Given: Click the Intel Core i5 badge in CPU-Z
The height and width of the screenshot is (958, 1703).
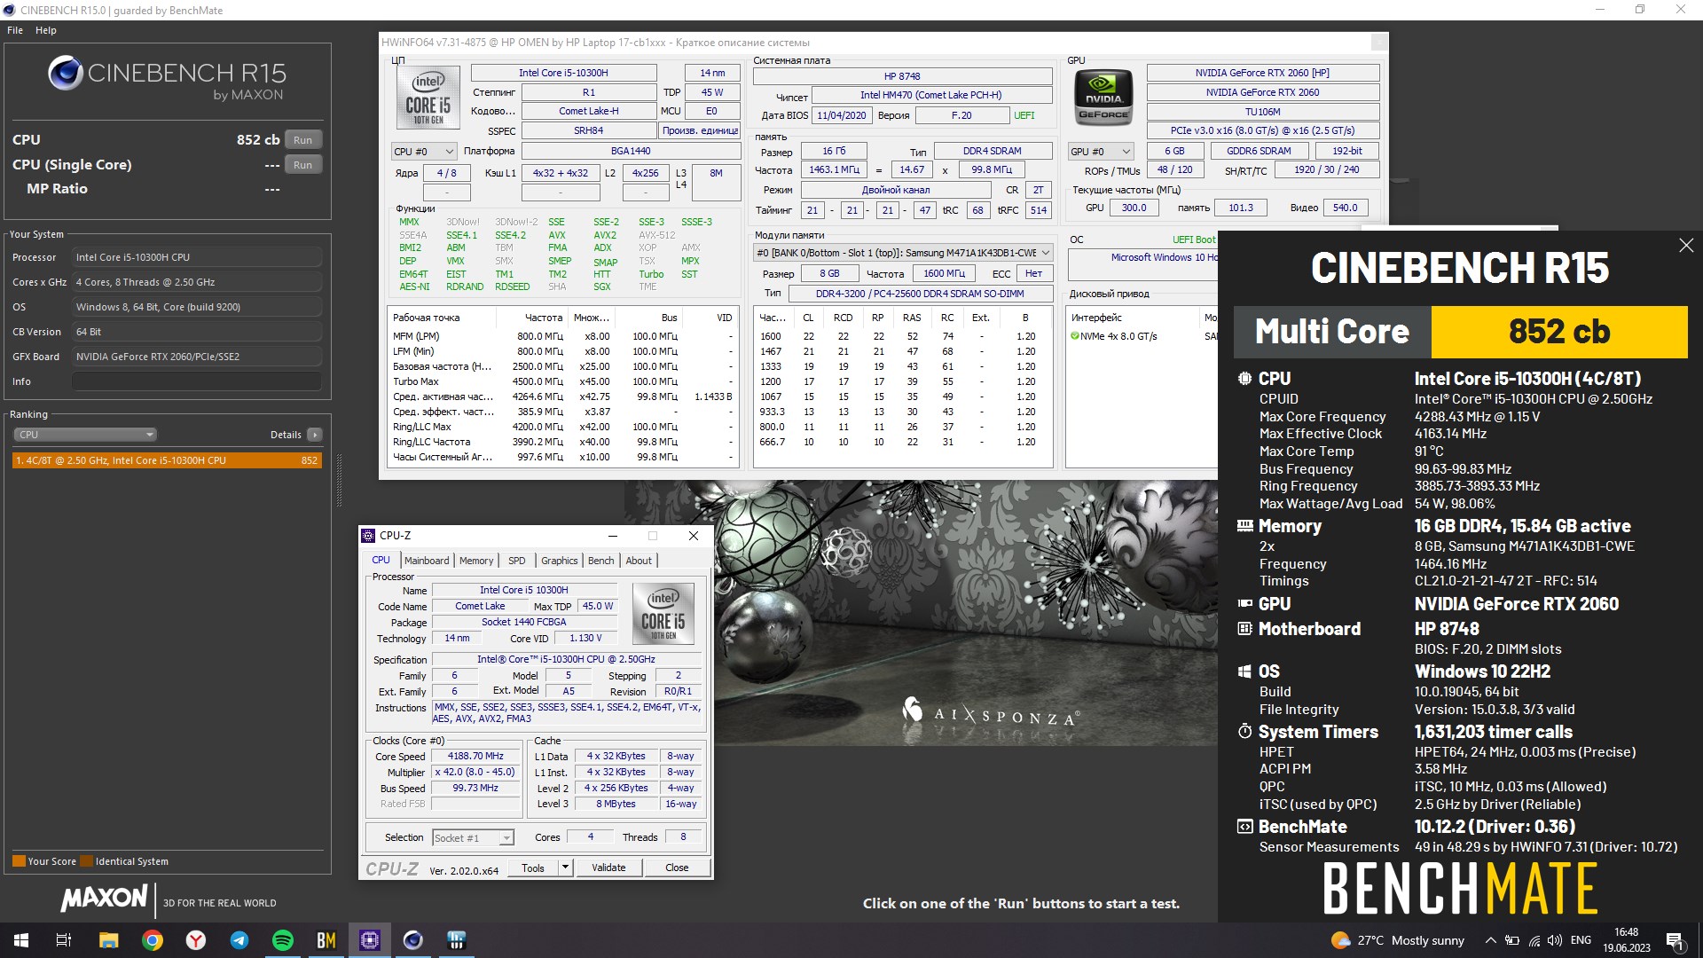Looking at the screenshot, I should pyautogui.click(x=663, y=613).
